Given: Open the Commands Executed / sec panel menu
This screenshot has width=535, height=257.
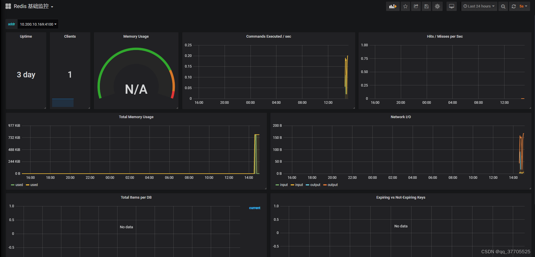Looking at the screenshot, I should tap(269, 37).
